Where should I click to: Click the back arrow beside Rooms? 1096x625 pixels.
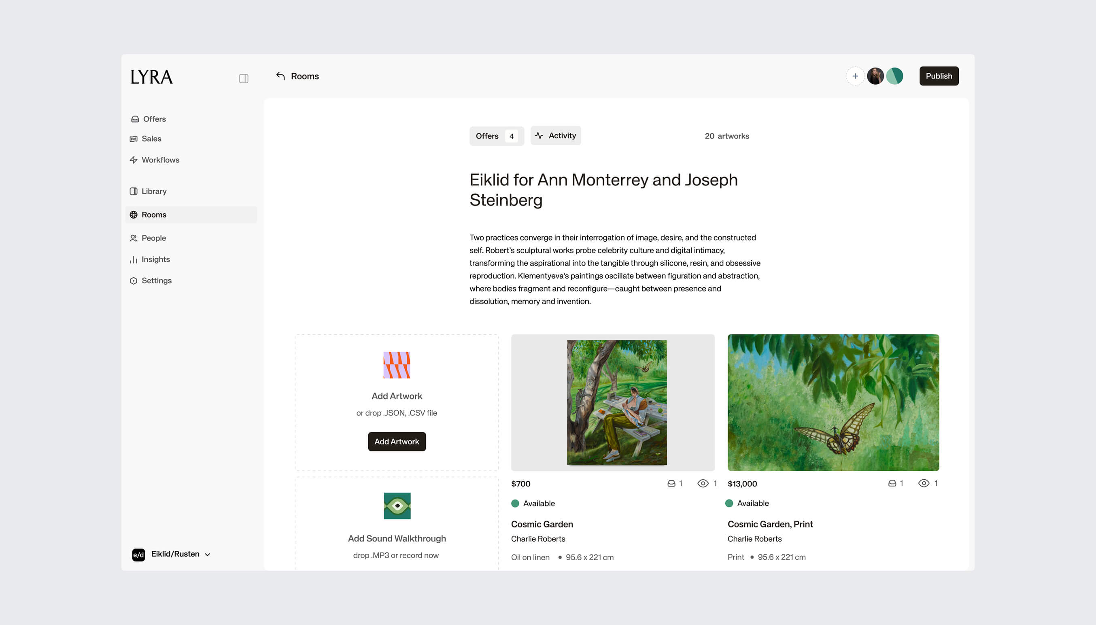tap(280, 76)
